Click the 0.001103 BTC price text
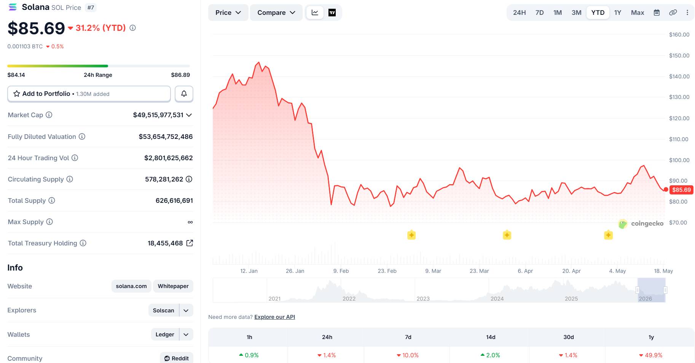 pyautogui.click(x=25, y=46)
